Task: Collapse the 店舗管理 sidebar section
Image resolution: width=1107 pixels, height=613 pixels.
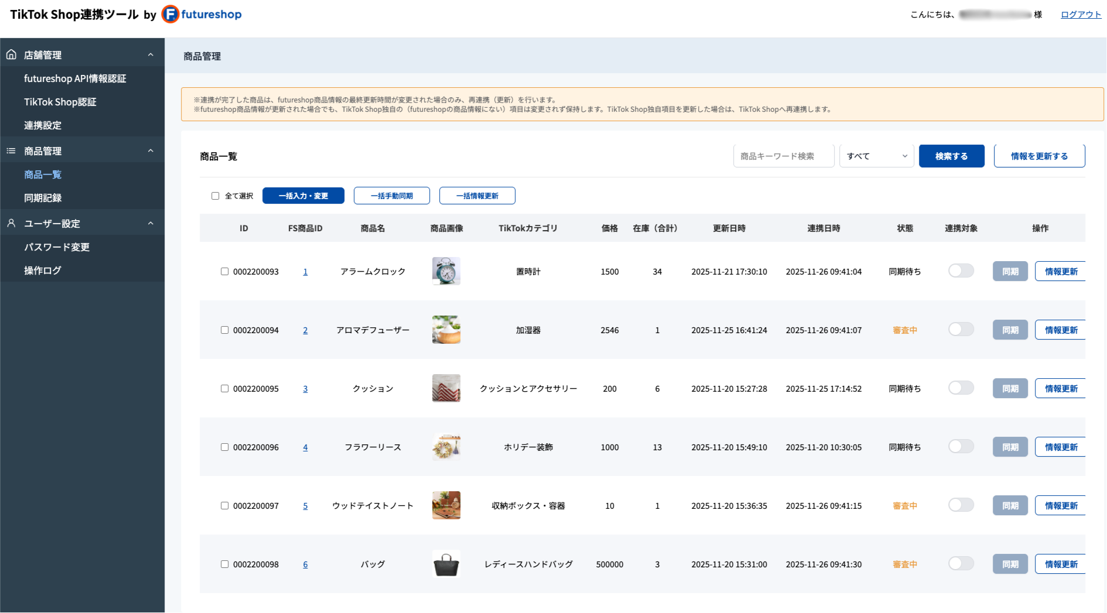Action: 151,54
